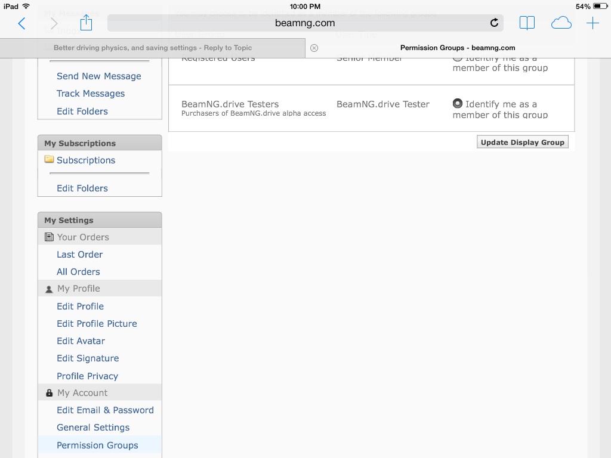611x458 pixels.
Task: Click the My Profile person icon
Action: pos(49,289)
